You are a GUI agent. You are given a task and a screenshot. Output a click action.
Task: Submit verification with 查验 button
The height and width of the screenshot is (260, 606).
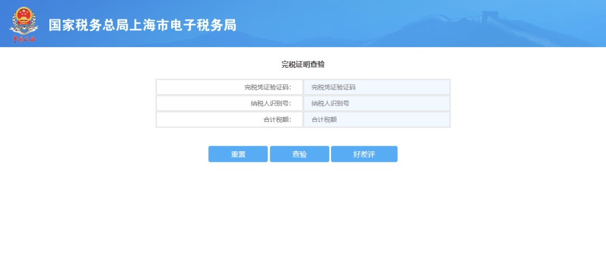(300, 154)
